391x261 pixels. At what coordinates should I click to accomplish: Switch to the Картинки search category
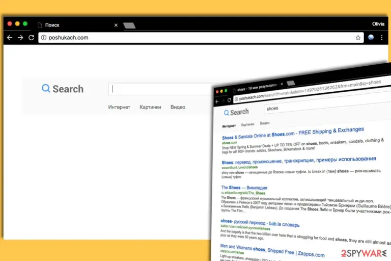click(150, 107)
